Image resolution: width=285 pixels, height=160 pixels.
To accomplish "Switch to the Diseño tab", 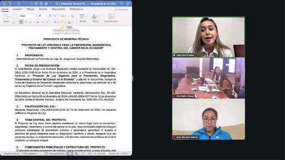I will [x=43, y=9].
